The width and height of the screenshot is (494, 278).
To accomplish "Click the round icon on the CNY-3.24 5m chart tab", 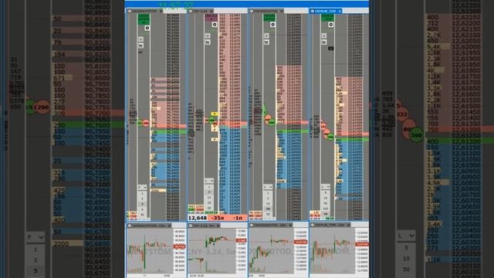I will coord(191,225).
